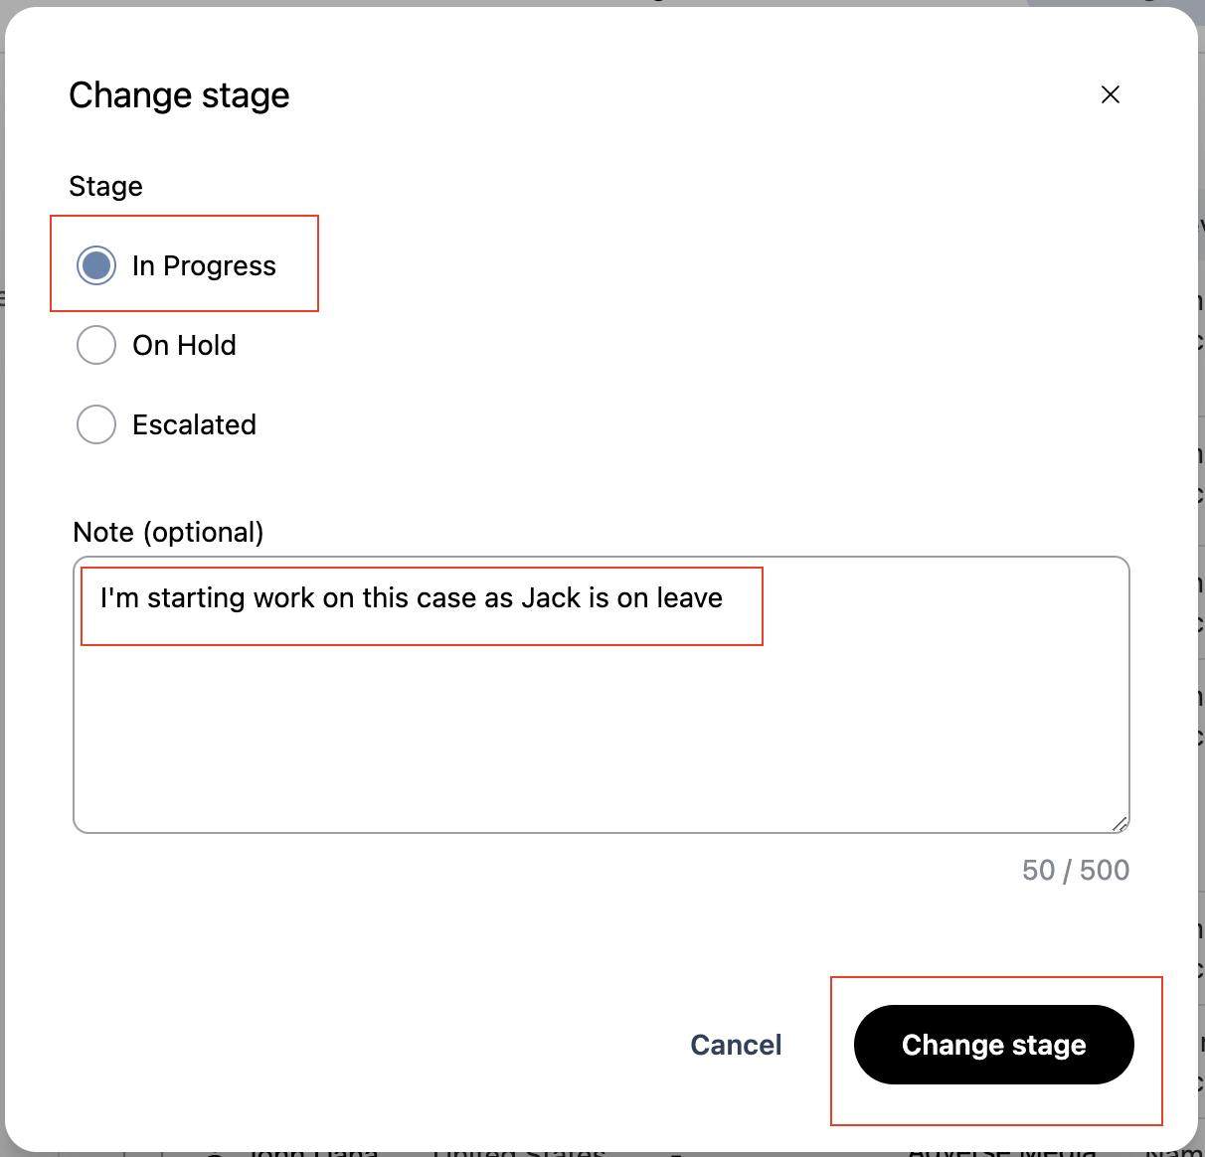1205x1157 pixels.
Task: Choose the On Hold stage option
Action: (96, 345)
